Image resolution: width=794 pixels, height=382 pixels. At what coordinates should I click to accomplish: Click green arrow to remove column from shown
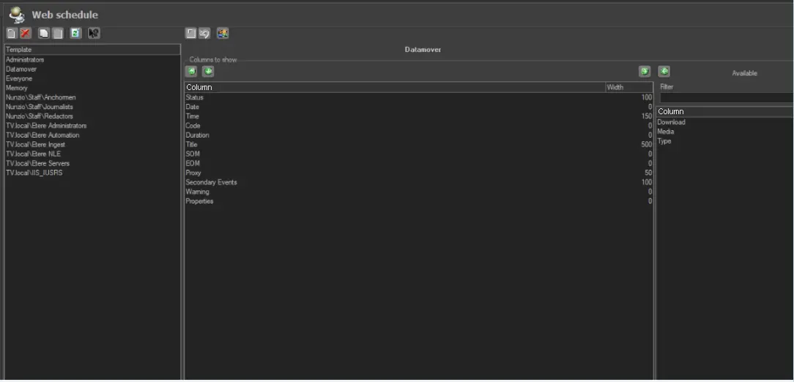pos(645,72)
